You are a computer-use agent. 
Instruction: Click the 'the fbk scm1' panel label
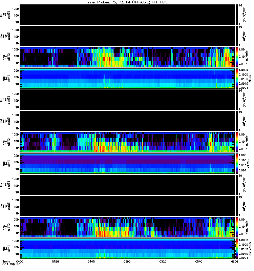[x=6, y=249]
